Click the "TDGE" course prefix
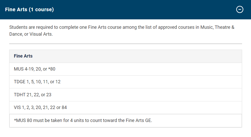Image resolution: width=251 pixels, height=137 pixels. (20, 82)
